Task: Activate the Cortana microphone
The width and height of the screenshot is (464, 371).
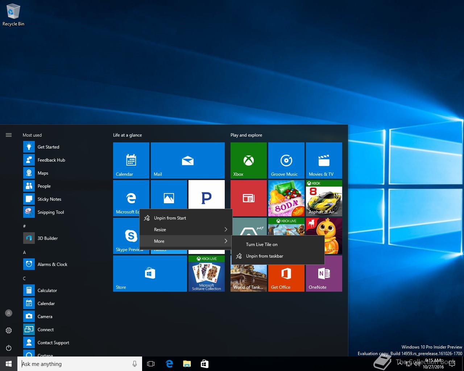Action: tap(134, 364)
